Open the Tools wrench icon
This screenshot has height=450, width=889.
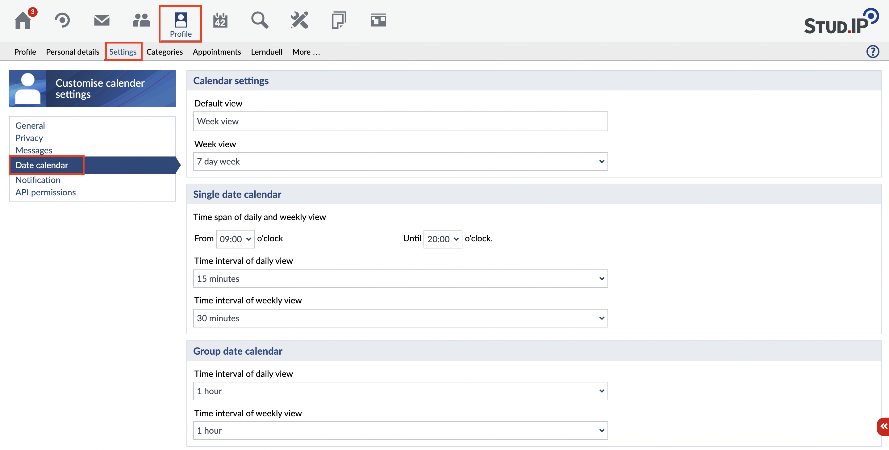click(x=299, y=21)
